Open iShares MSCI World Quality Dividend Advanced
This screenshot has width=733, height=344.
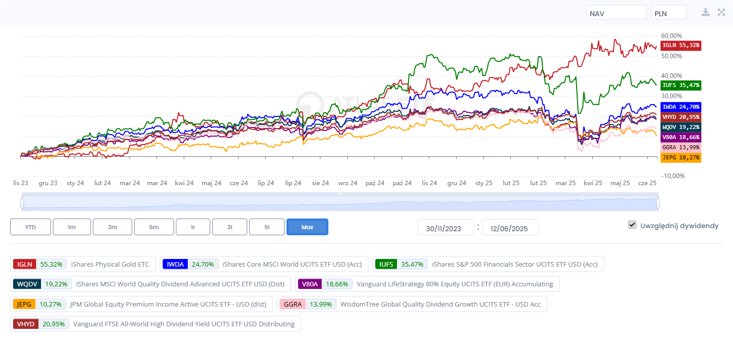181,284
